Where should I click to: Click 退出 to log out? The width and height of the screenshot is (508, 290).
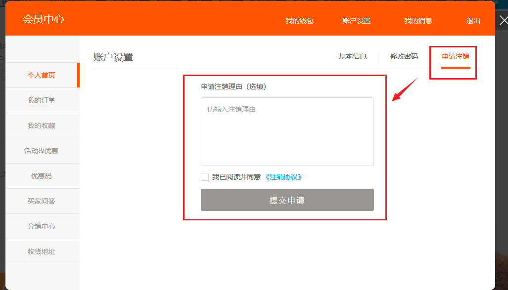(x=473, y=21)
